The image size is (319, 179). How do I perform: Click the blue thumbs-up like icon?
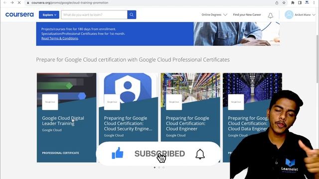coord(118,153)
